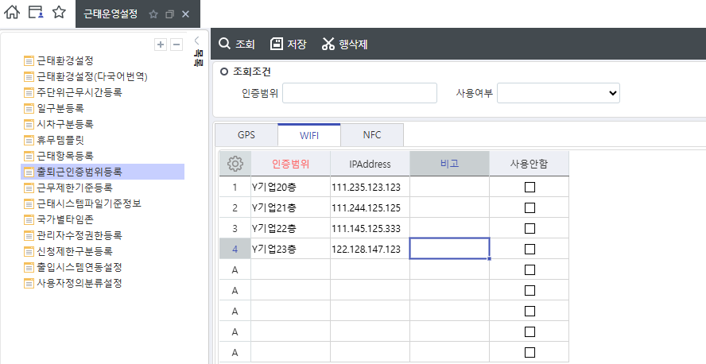Viewport: 706px width, 364px height.
Task: Click the home icon at top left
Action: [x=12, y=13]
